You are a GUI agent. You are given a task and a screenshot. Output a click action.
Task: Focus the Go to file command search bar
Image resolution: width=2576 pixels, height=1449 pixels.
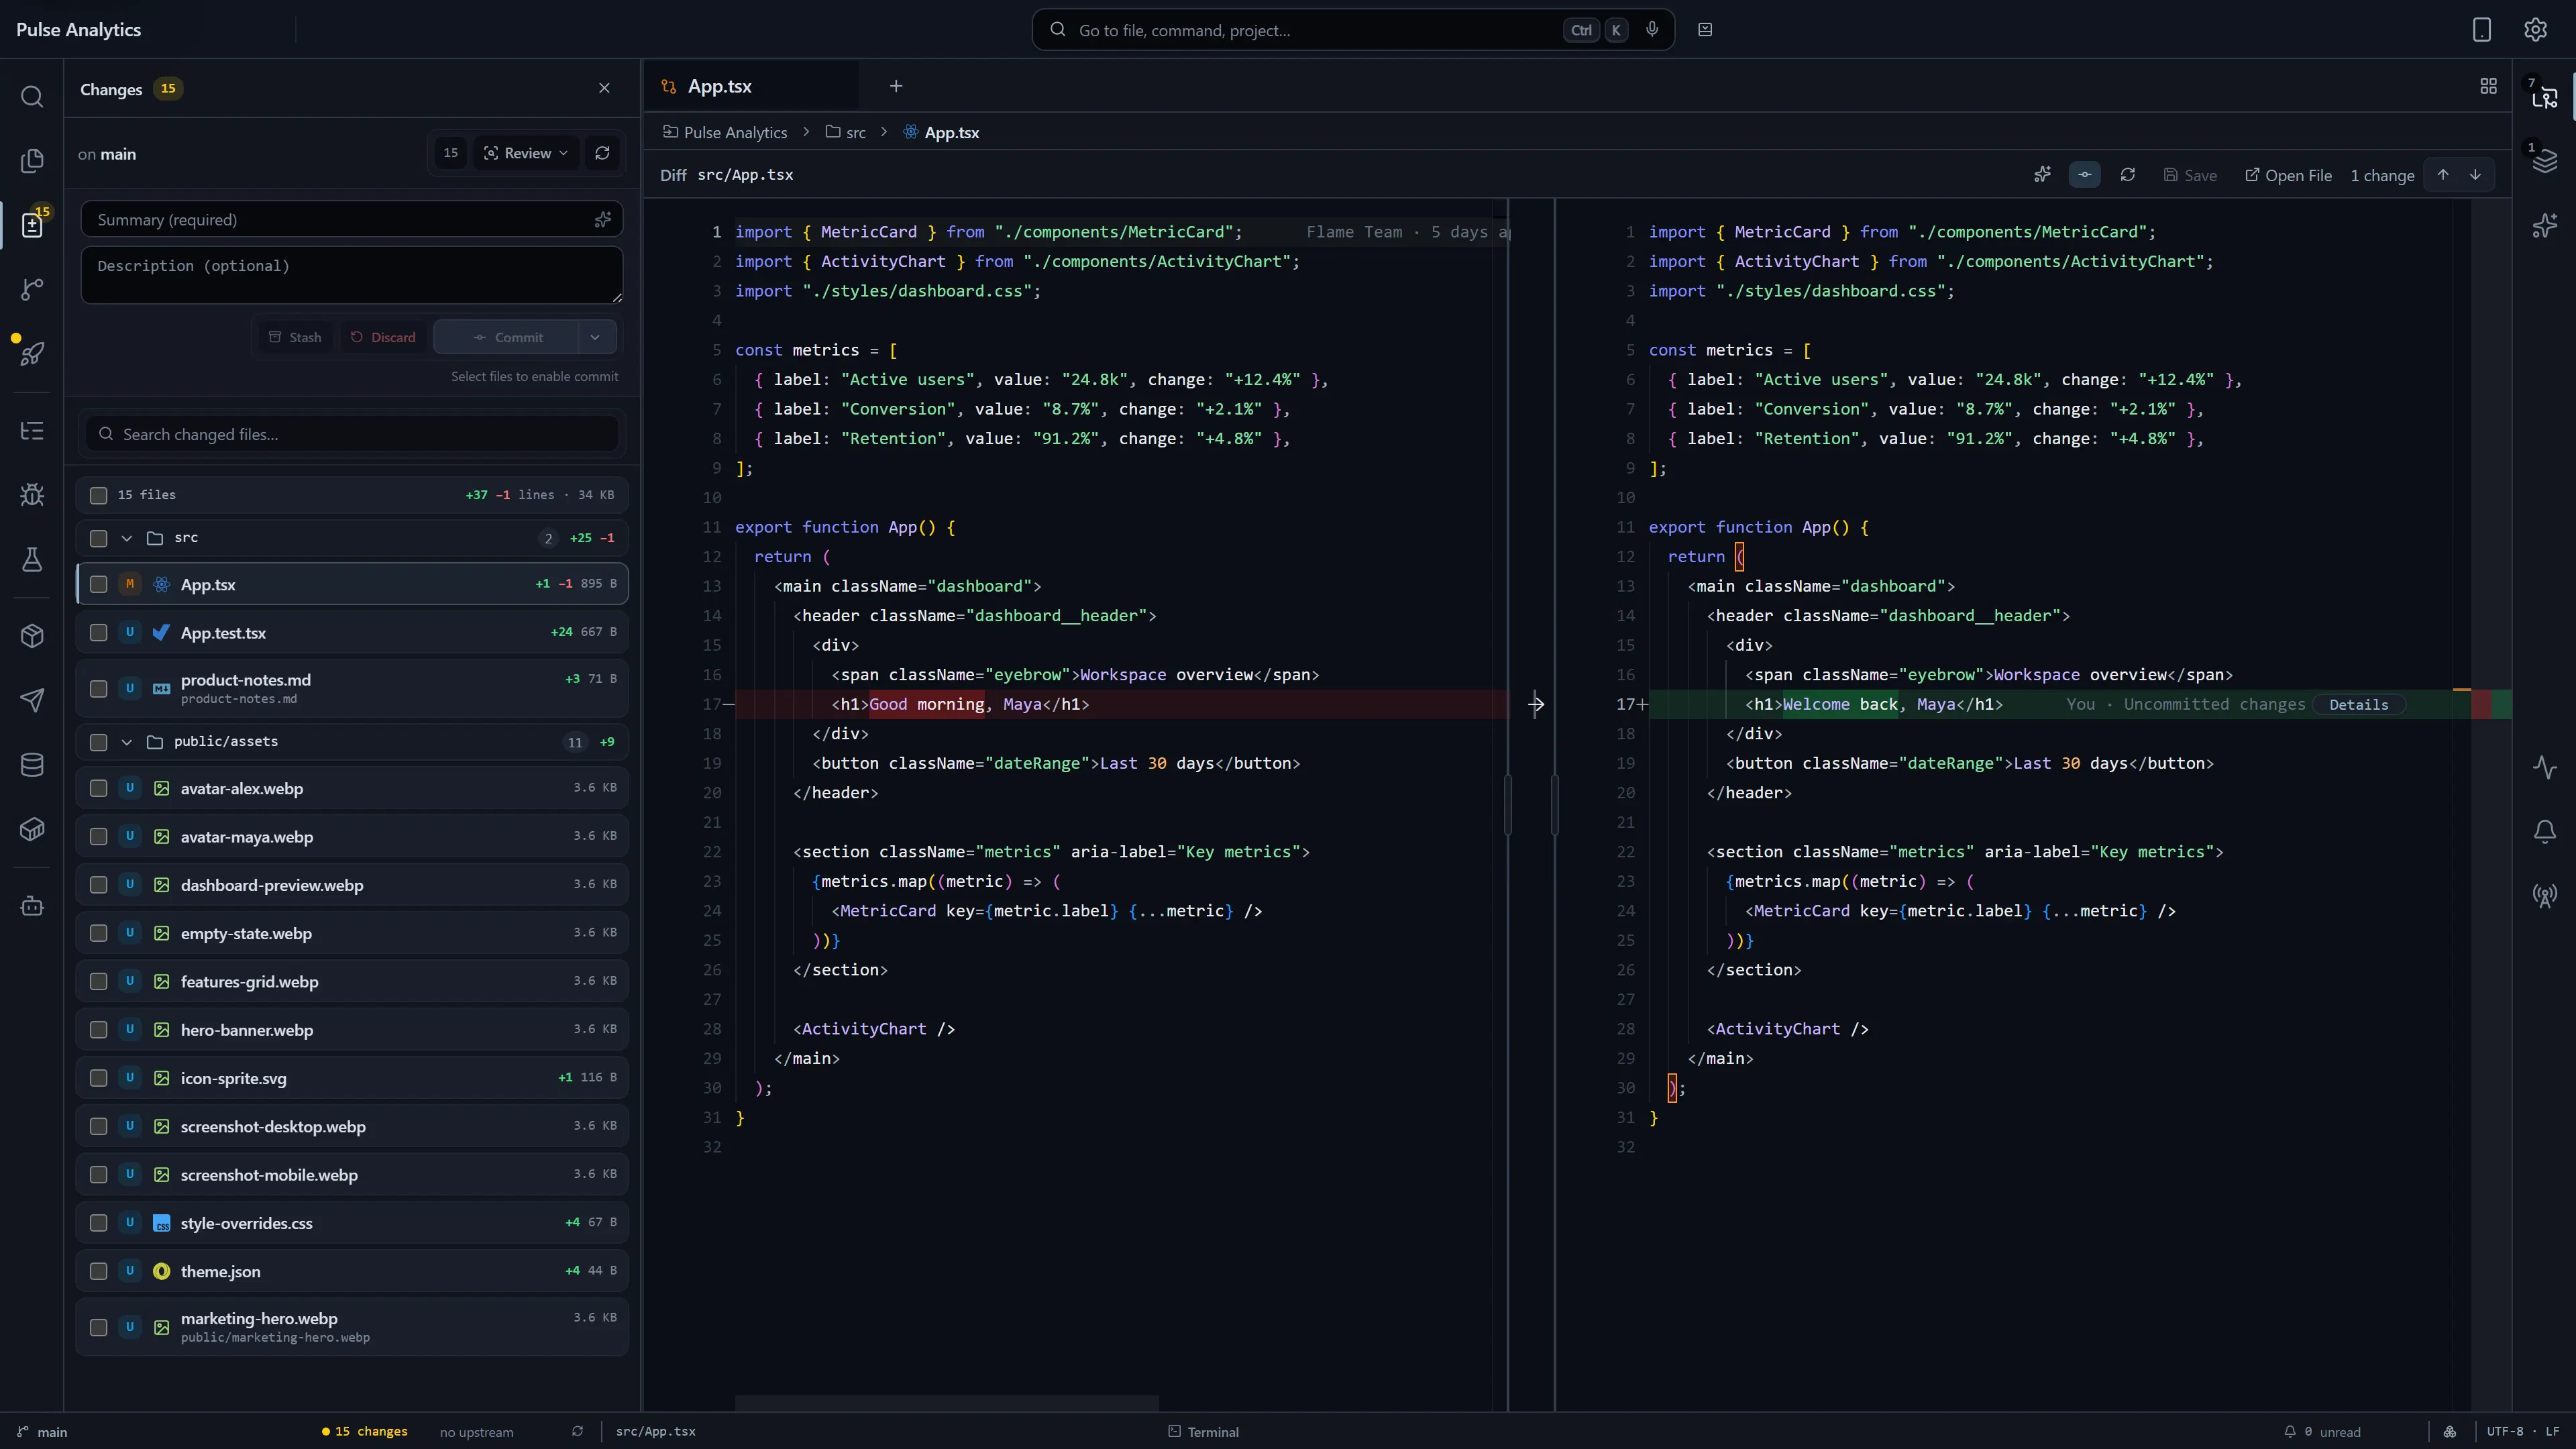1353,30
